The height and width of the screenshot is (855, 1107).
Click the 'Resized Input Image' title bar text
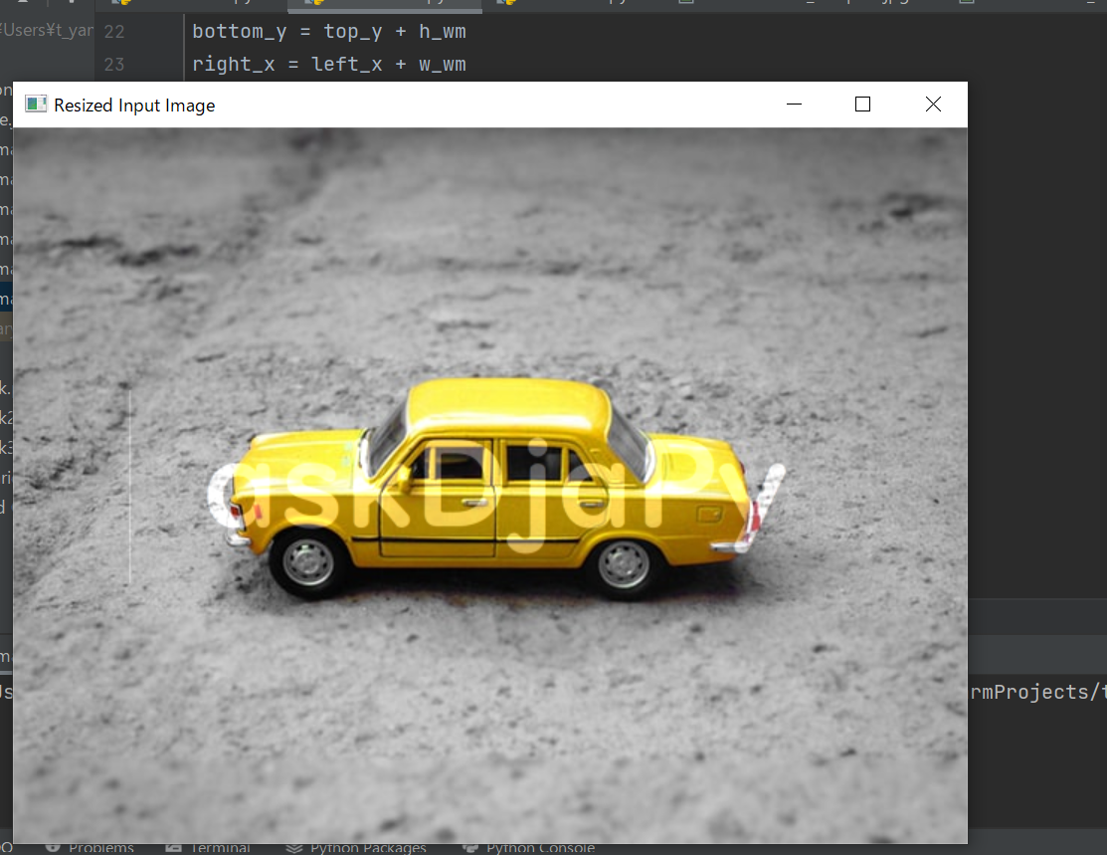[134, 106]
